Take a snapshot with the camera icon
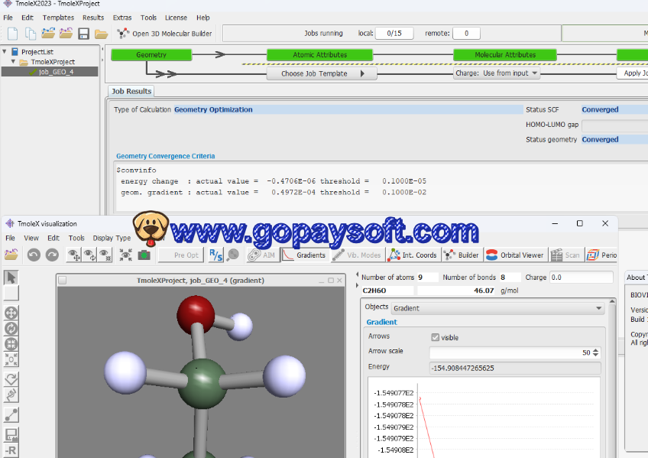Image resolution: width=648 pixels, height=458 pixels. click(x=144, y=255)
